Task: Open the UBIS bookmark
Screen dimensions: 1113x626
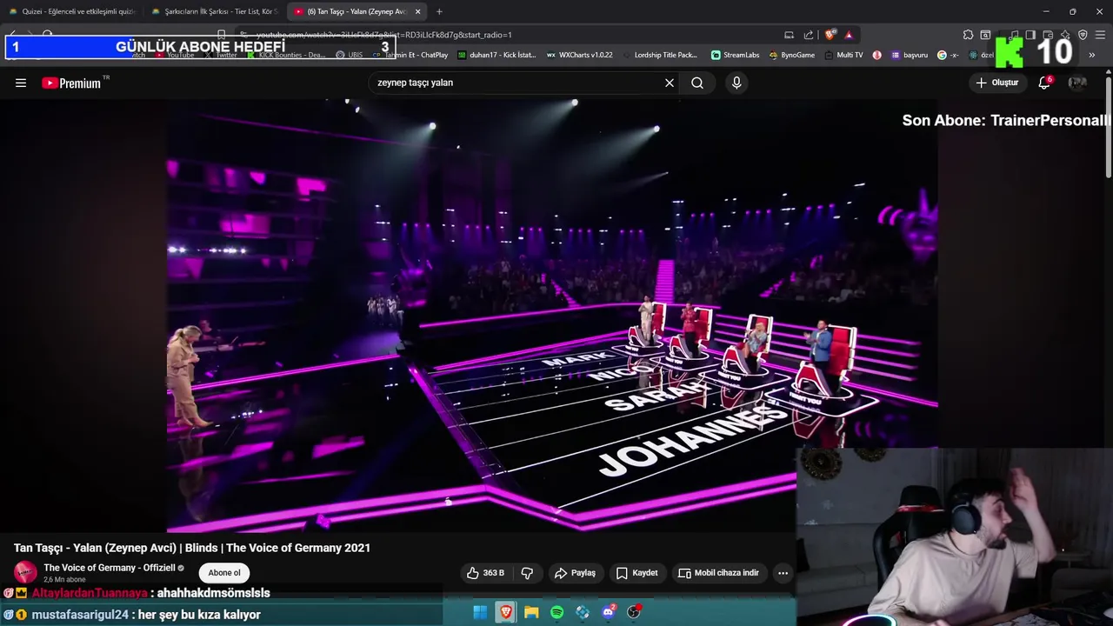Action: pyautogui.click(x=350, y=55)
